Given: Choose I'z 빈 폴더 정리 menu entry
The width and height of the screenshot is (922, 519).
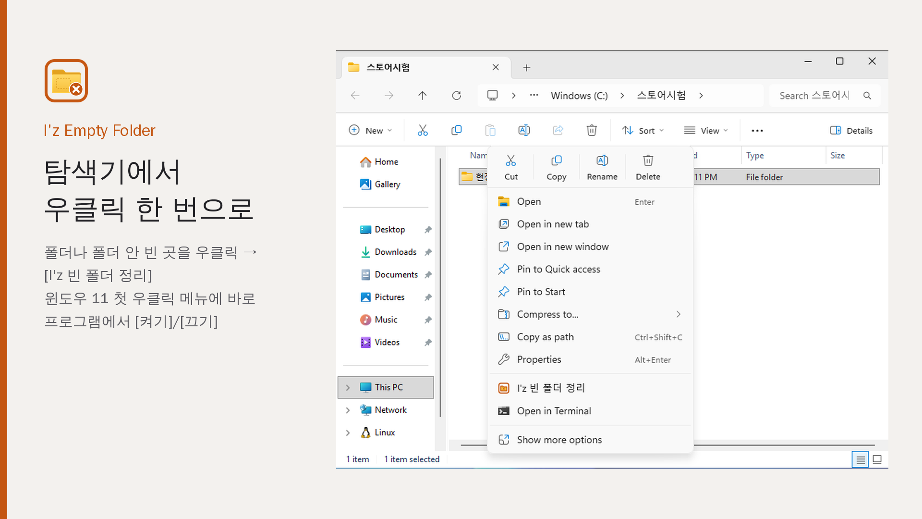Looking at the screenshot, I should pos(590,388).
